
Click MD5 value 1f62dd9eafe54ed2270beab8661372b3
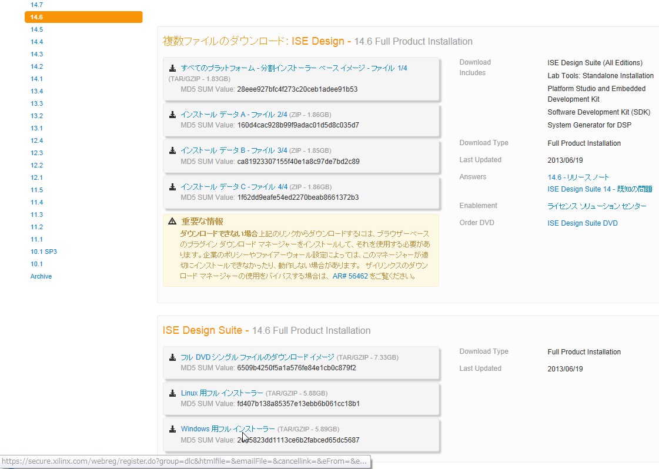[297, 197]
